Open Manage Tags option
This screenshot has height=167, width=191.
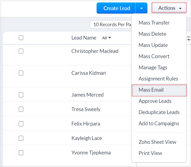pyautogui.click(x=153, y=67)
